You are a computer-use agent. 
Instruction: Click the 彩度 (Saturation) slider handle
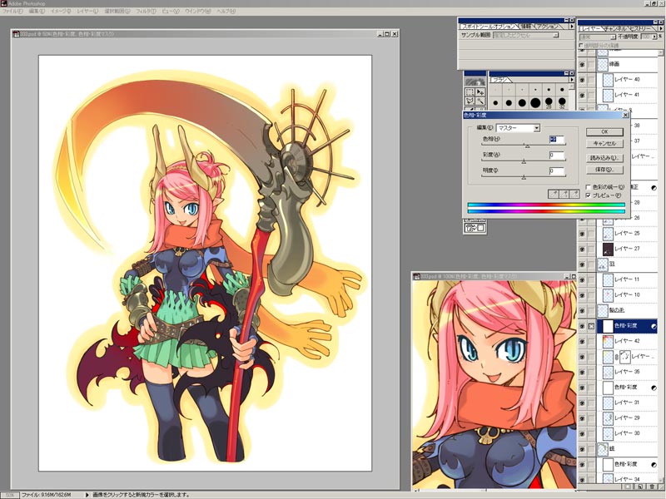coord(524,161)
